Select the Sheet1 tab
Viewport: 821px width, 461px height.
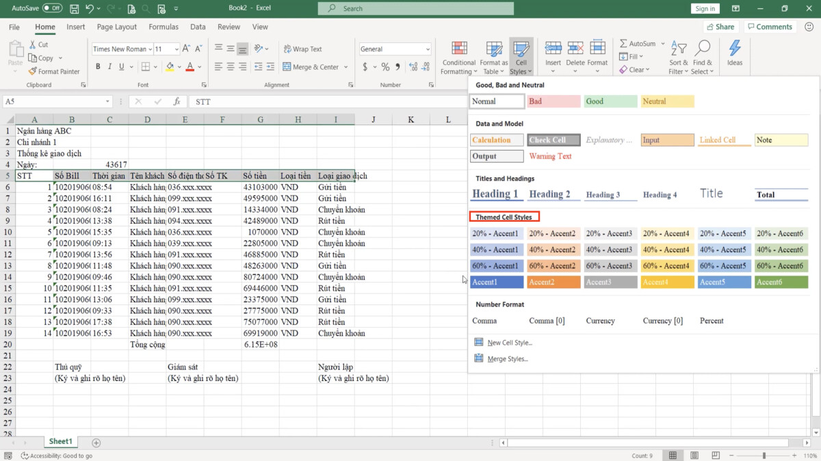(x=60, y=442)
